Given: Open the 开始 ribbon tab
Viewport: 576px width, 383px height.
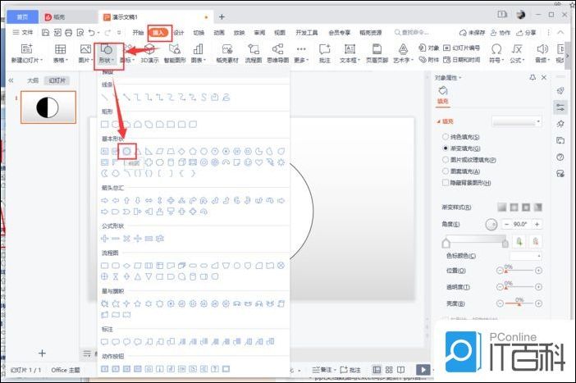Looking at the screenshot, I should (138, 33).
